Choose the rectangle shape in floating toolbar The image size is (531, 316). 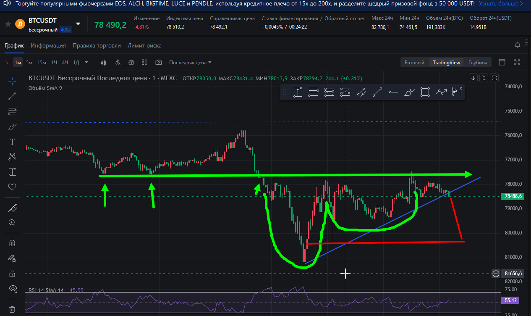pos(425,92)
